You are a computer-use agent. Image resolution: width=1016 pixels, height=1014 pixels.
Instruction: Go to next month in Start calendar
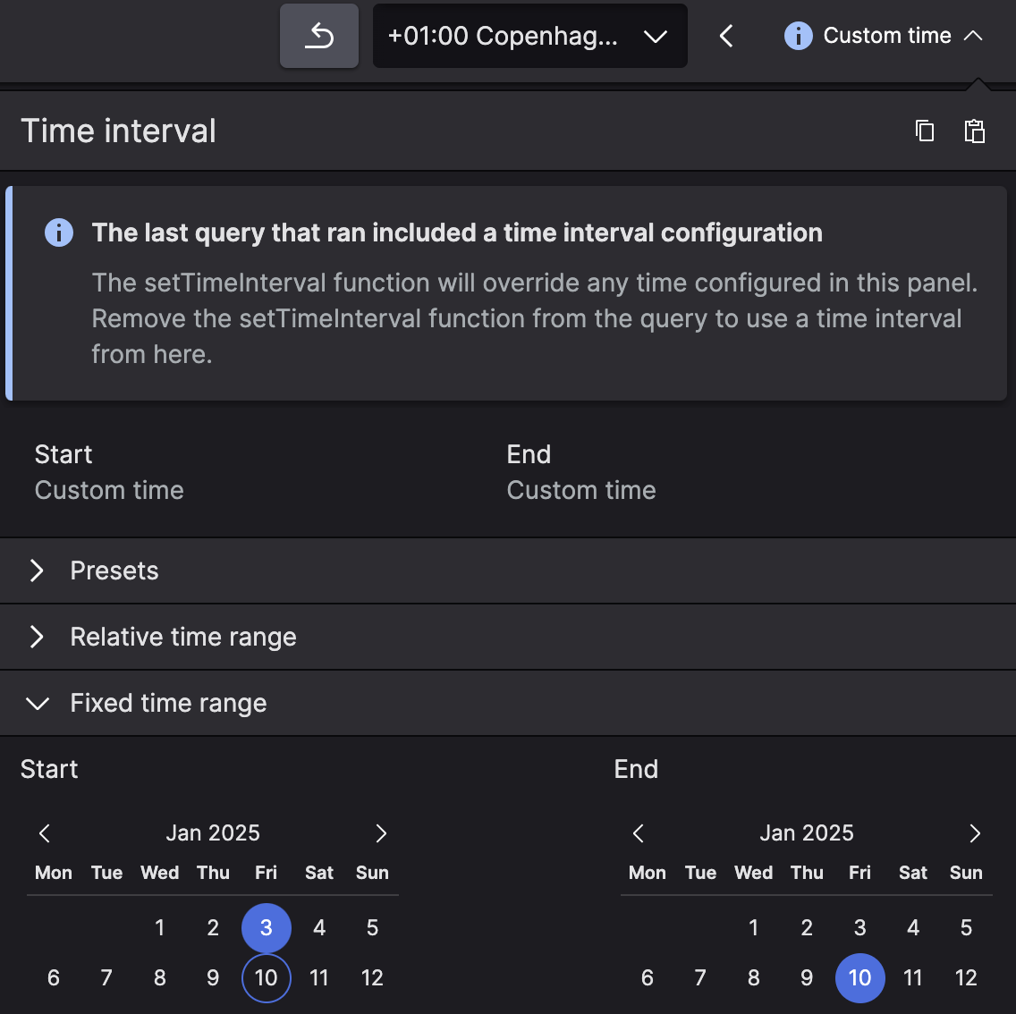point(381,833)
